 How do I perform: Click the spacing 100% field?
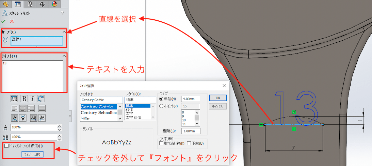point(34,137)
